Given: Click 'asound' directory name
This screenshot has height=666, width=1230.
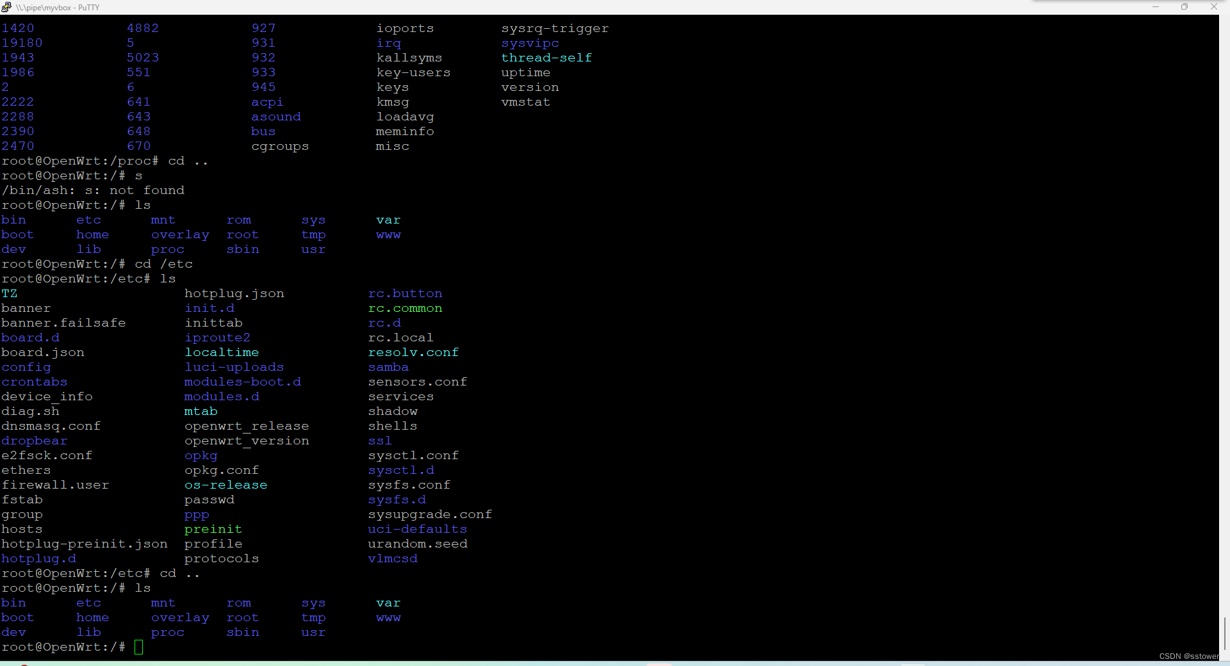Looking at the screenshot, I should (x=276, y=117).
